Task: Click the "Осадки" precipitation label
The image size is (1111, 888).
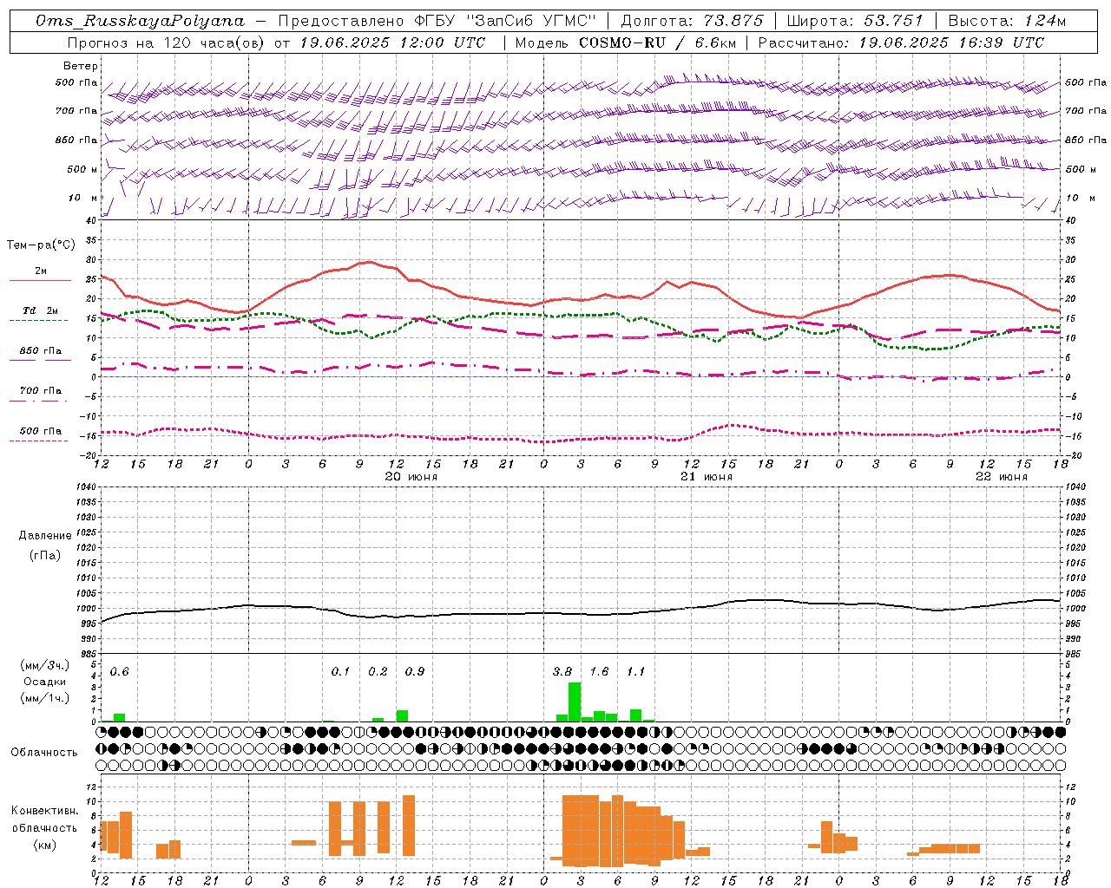Action: pos(45,682)
